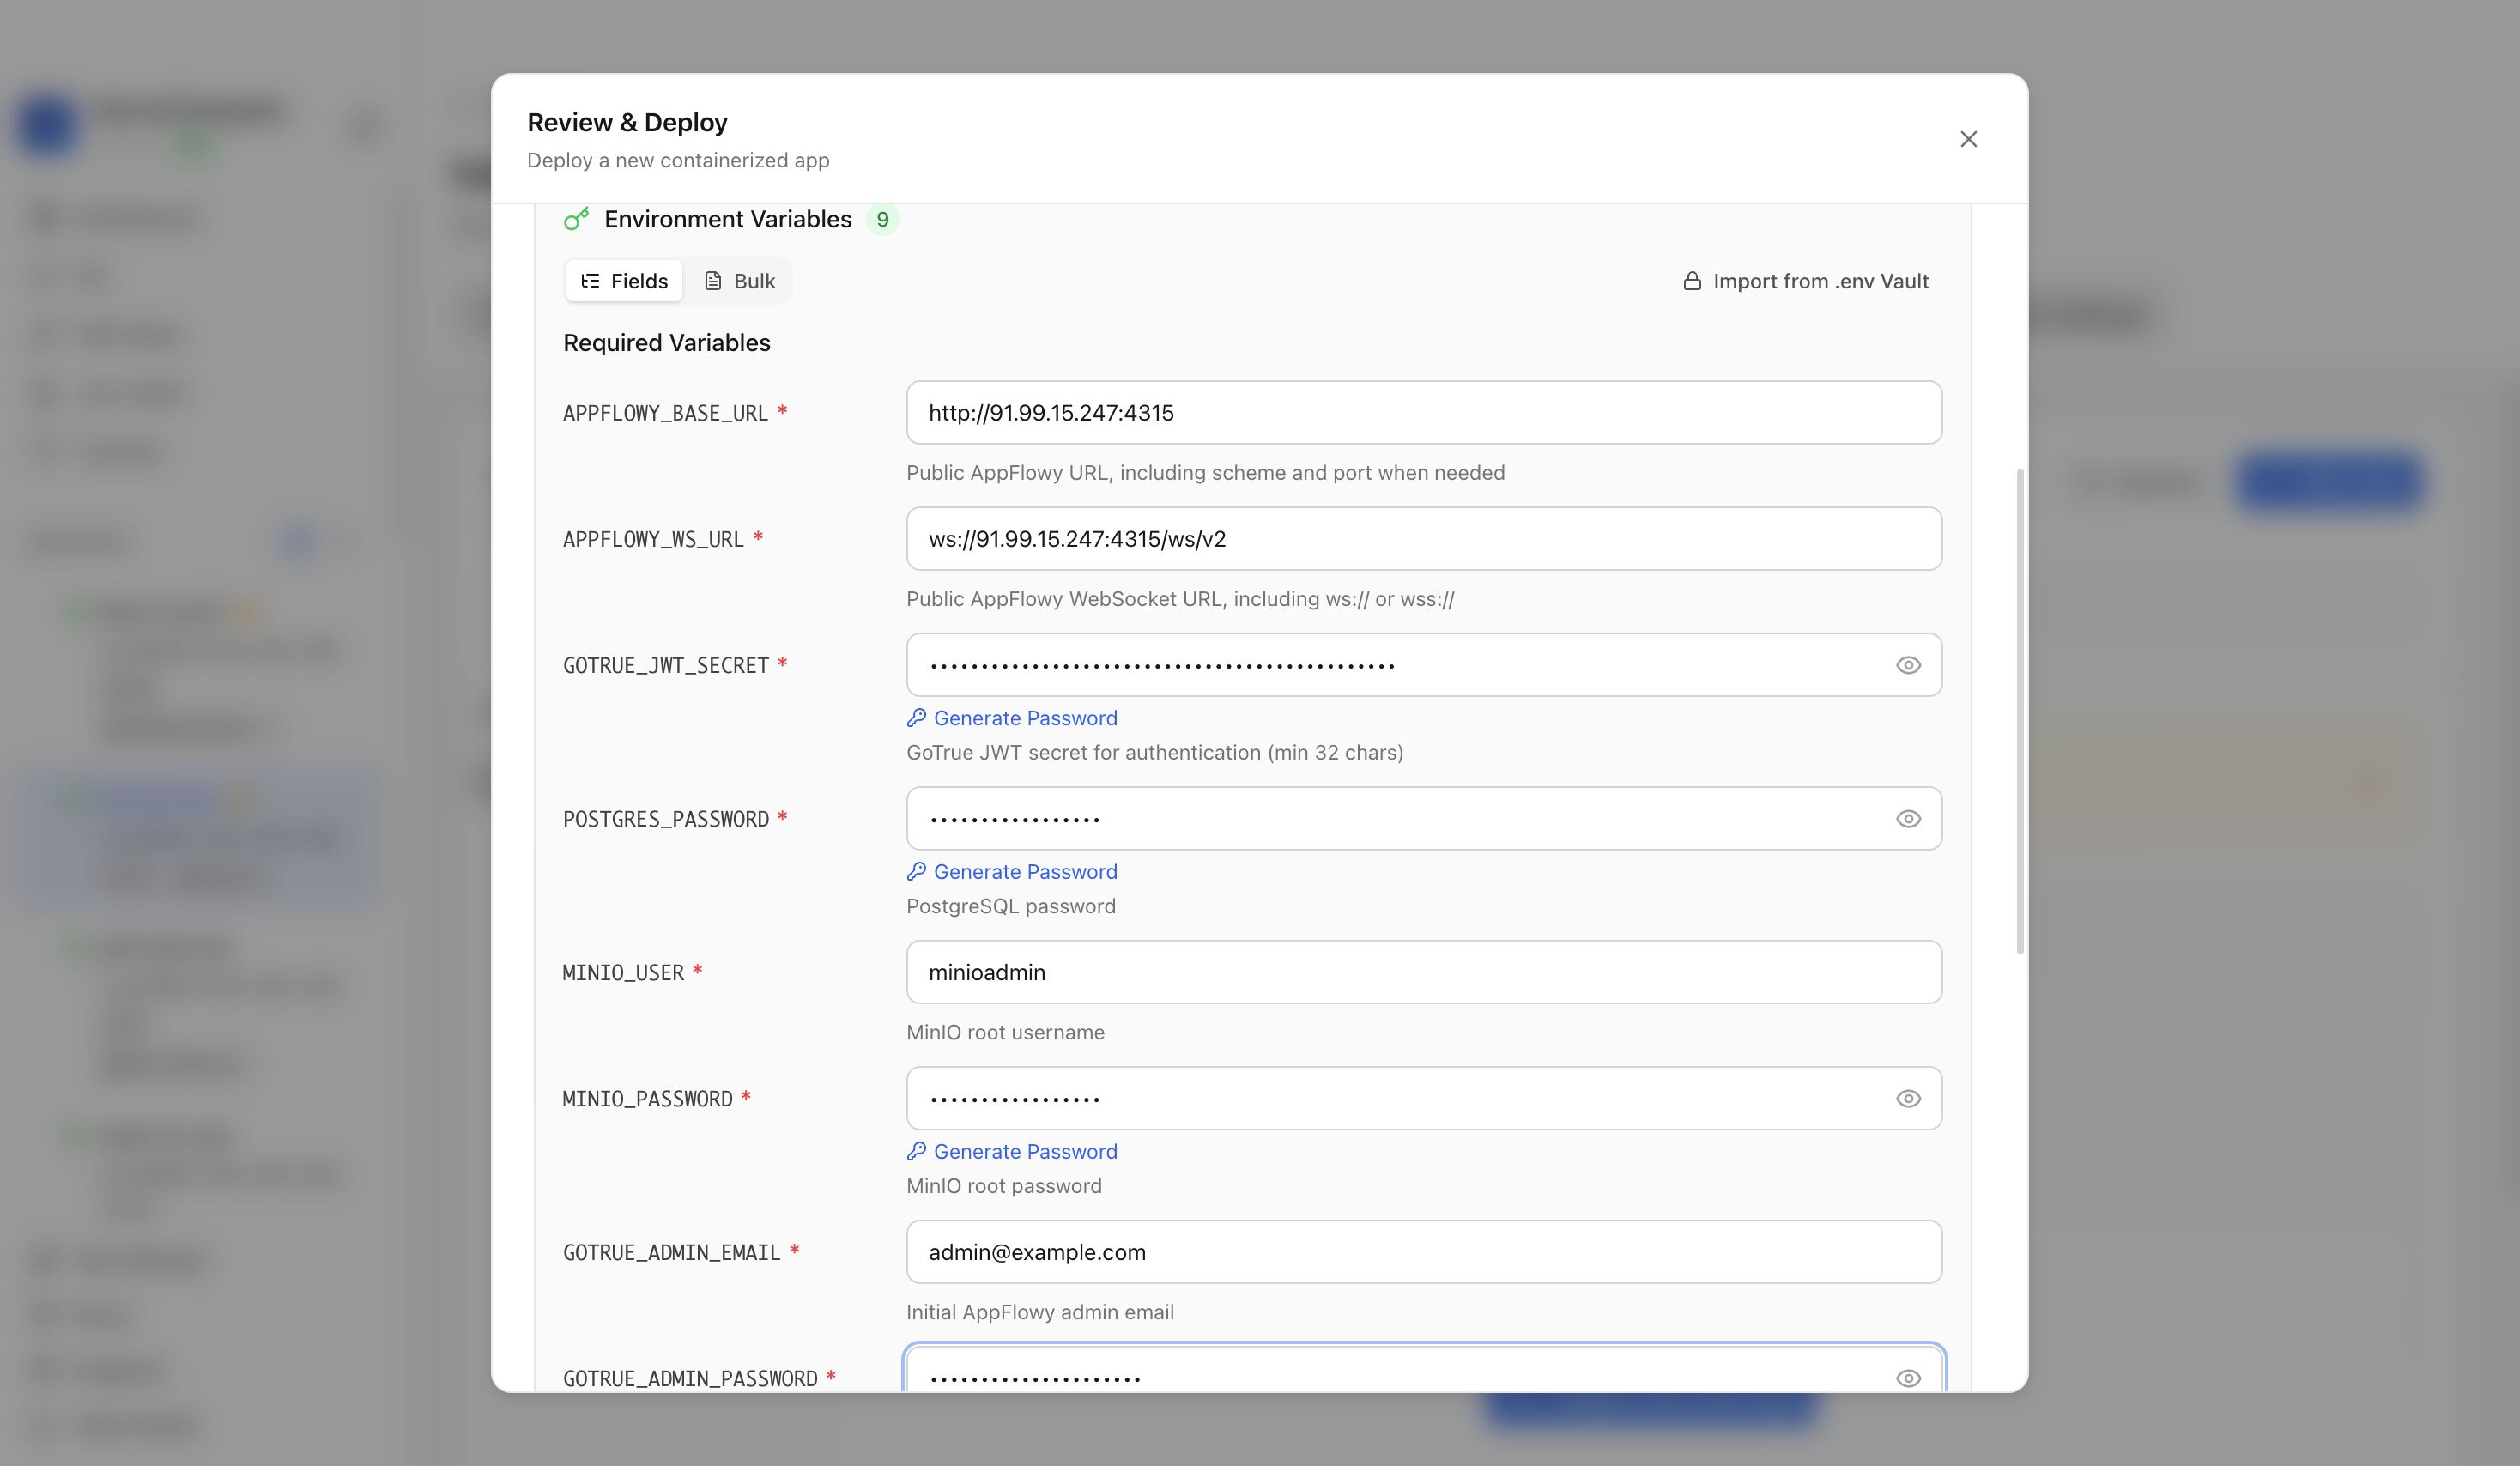Click the MINIO_USER label

click(623, 972)
